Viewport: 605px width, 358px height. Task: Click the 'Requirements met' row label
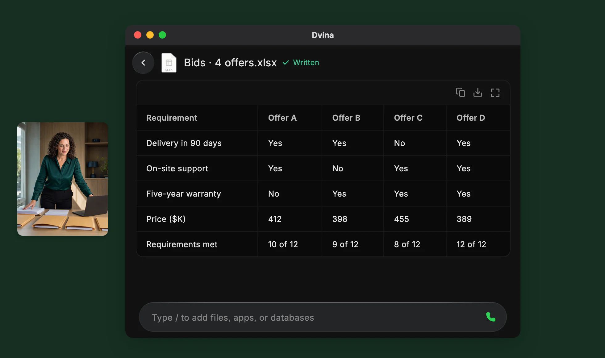182,244
